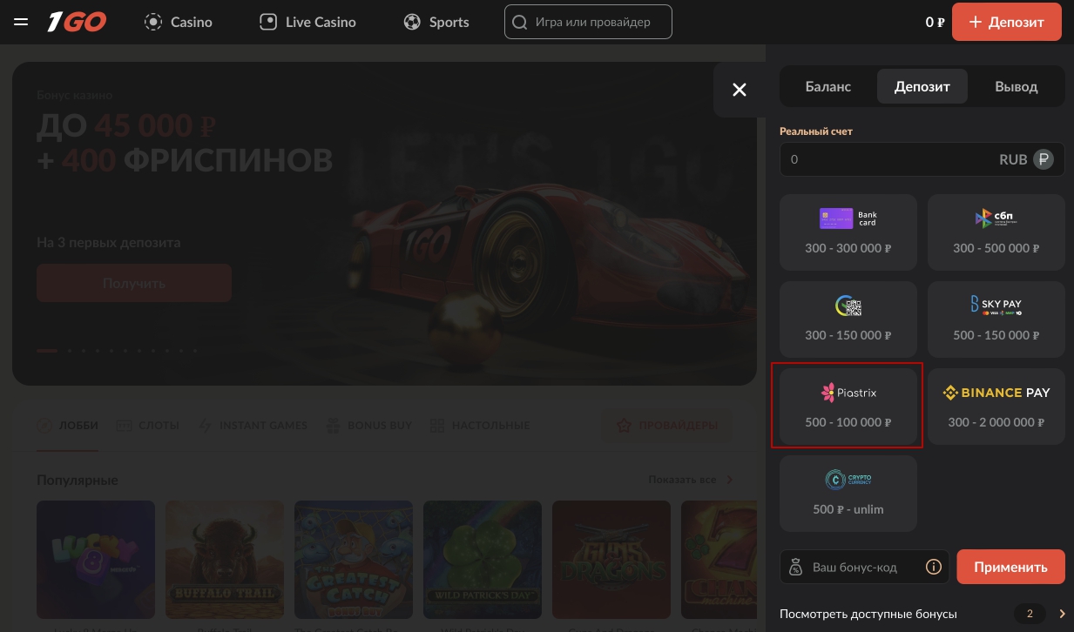Select Binance Pay deposit option
Viewport: 1074px width, 632px height.
(x=996, y=406)
